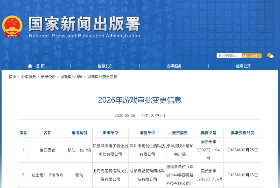The image size is (280, 188).
Task: Open 信息公开 navigation menu
Action: [243, 66]
